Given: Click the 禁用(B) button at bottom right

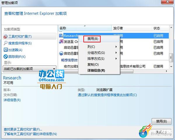Looking at the screenshot, I should pyautogui.click(x=162, y=121).
